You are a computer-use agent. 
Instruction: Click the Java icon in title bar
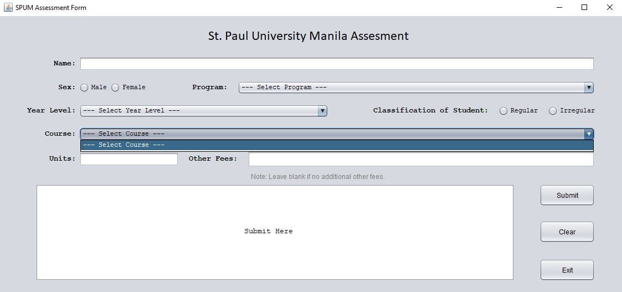click(8, 8)
